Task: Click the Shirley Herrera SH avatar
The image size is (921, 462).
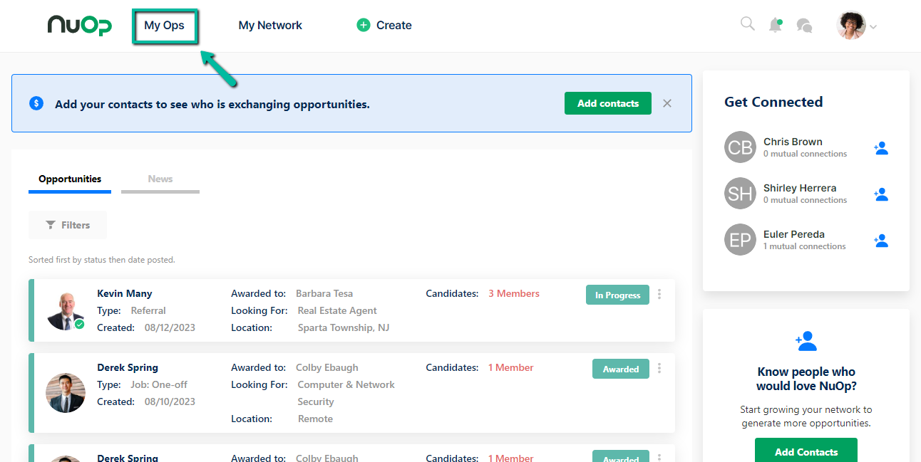Action: coord(740,194)
